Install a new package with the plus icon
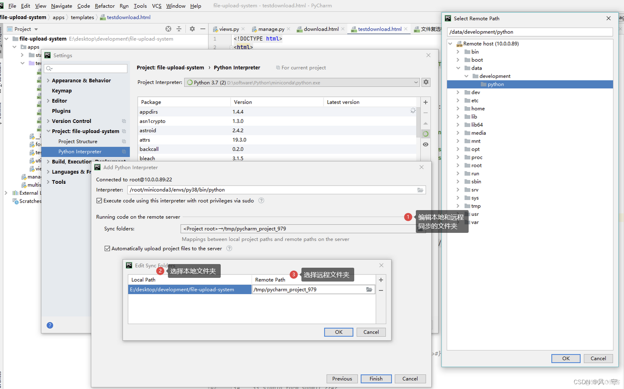 (425, 102)
